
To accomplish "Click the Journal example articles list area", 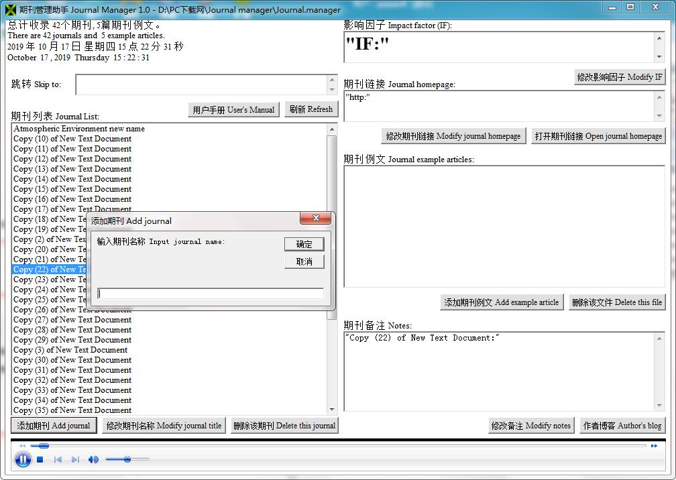I will (x=504, y=226).
